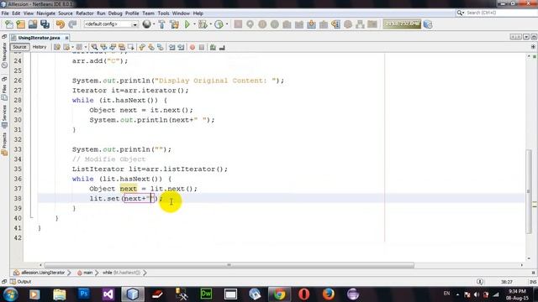Toggle Rectangular Selection icon

131,47
